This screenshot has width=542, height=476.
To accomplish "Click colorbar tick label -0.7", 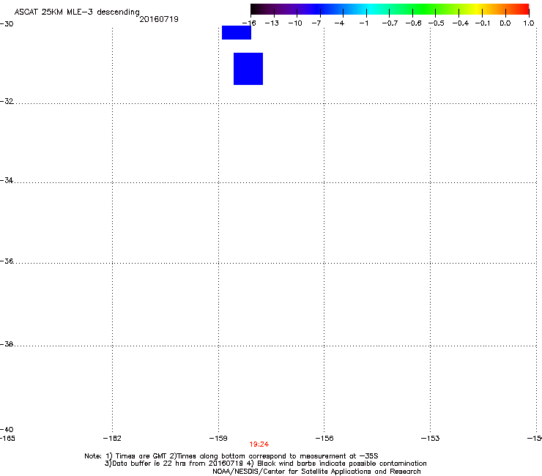I will point(390,23).
